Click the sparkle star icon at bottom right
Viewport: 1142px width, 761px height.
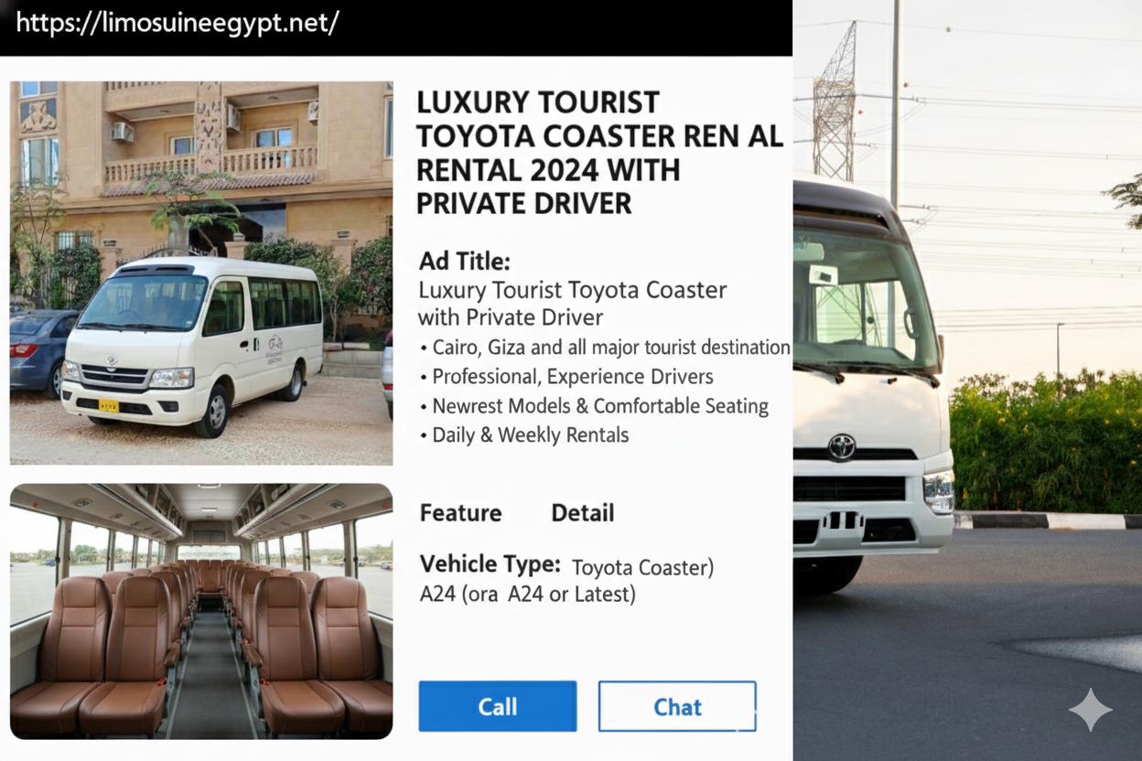(x=1091, y=709)
